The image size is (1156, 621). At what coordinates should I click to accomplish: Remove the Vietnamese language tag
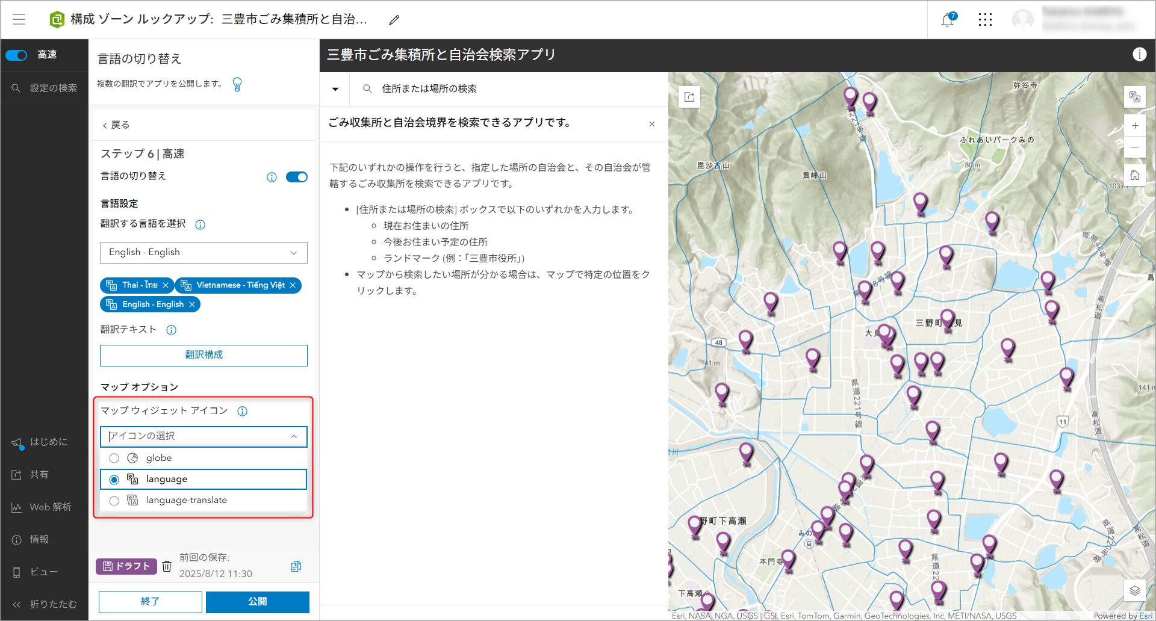pyautogui.click(x=293, y=285)
